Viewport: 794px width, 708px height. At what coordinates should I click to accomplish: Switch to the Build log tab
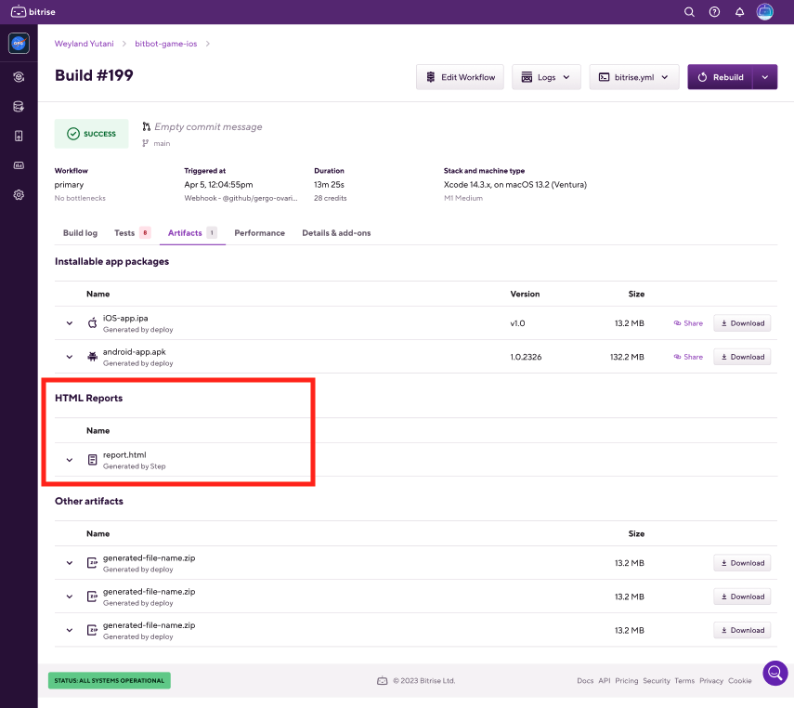[80, 232]
